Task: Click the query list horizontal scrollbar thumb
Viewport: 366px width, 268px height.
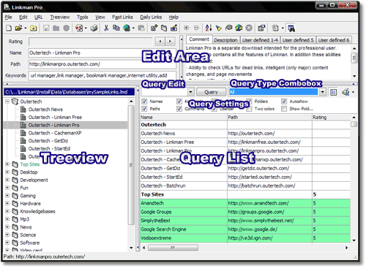Action: point(173,248)
